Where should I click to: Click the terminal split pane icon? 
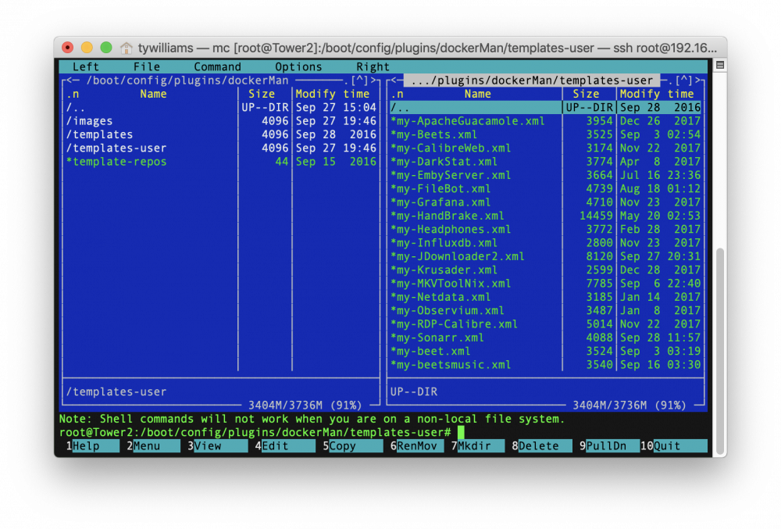[x=720, y=66]
